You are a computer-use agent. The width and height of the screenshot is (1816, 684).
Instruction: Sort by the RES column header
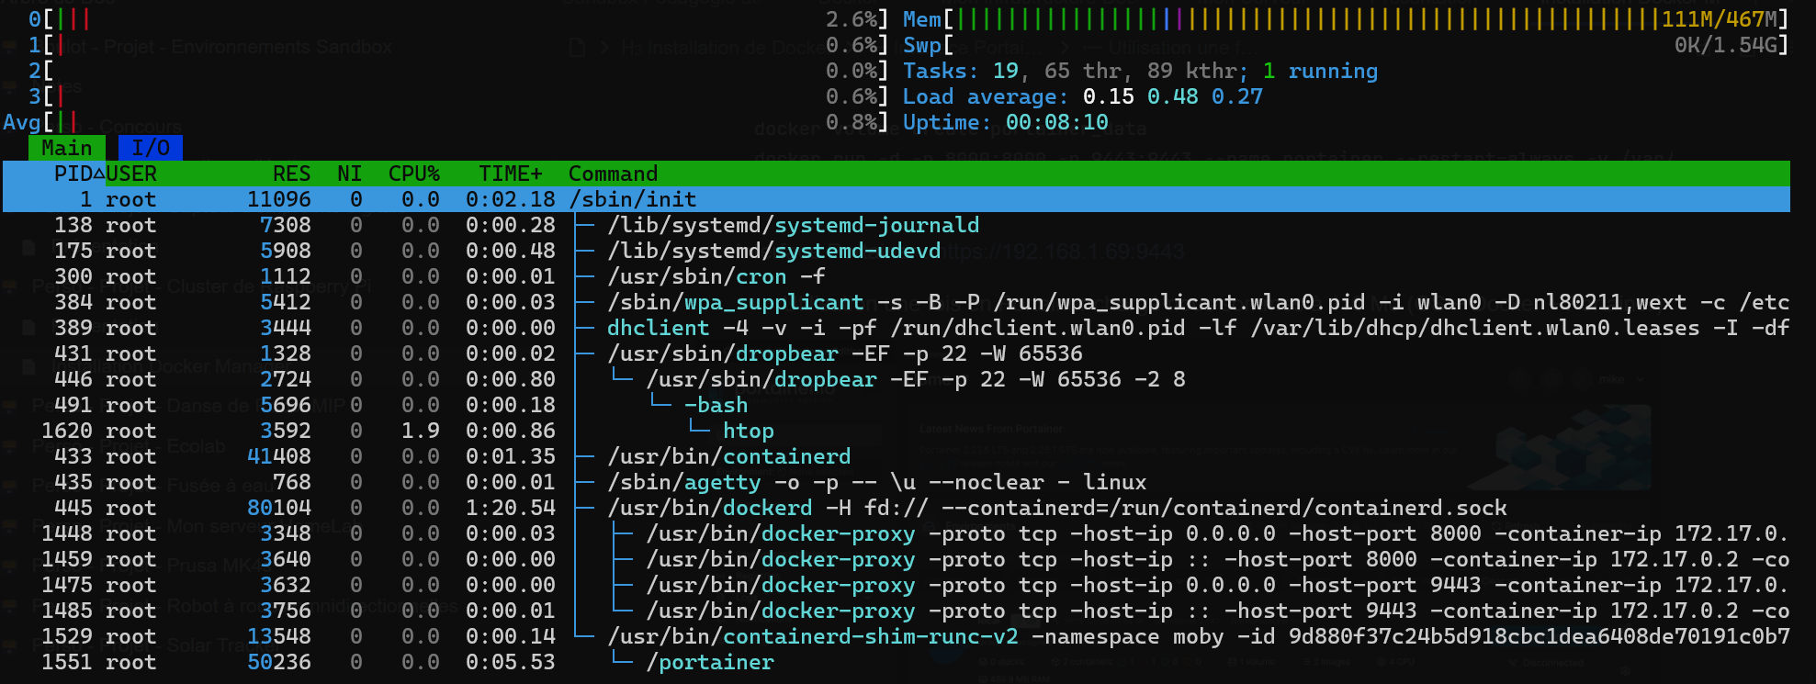pyautogui.click(x=291, y=174)
